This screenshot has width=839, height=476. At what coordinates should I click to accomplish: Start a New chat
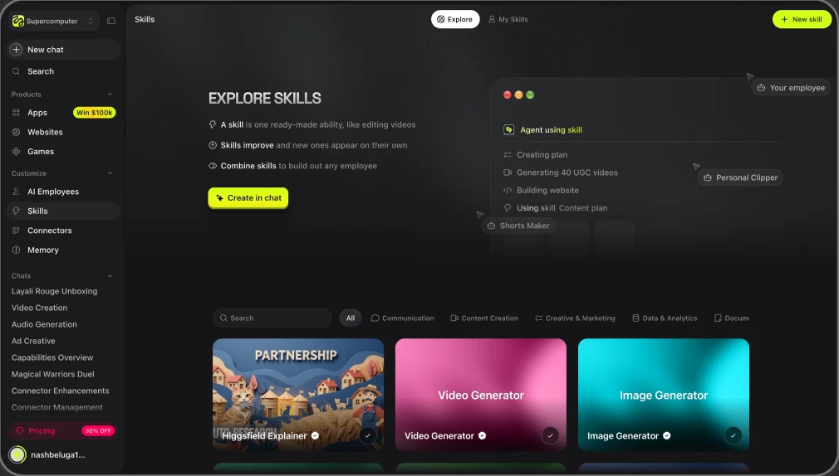(x=63, y=50)
